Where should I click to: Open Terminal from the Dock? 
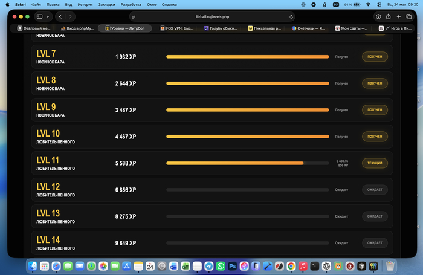click(x=315, y=266)
